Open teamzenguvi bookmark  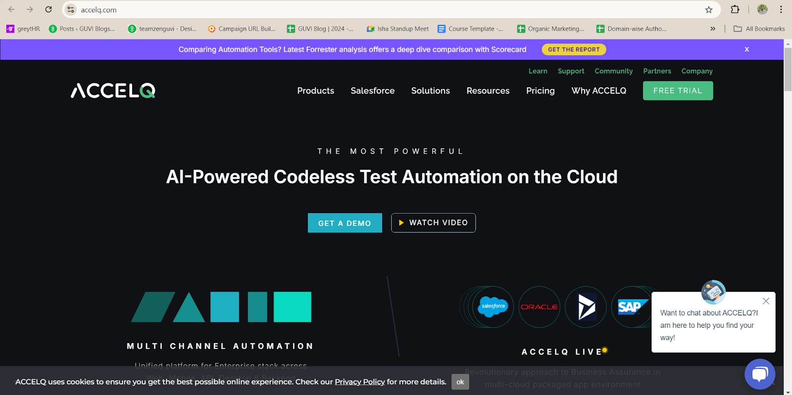pos(162,29)
